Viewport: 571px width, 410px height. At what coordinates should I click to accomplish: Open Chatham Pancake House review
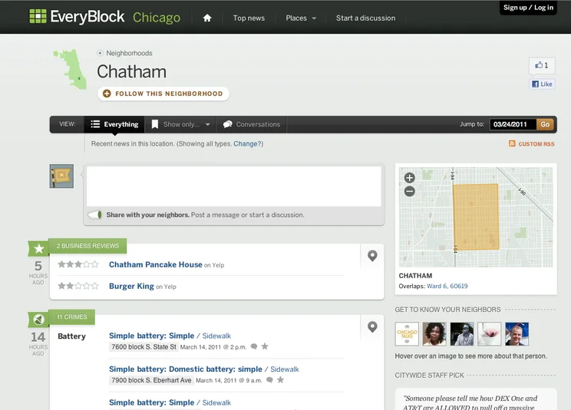156,264
